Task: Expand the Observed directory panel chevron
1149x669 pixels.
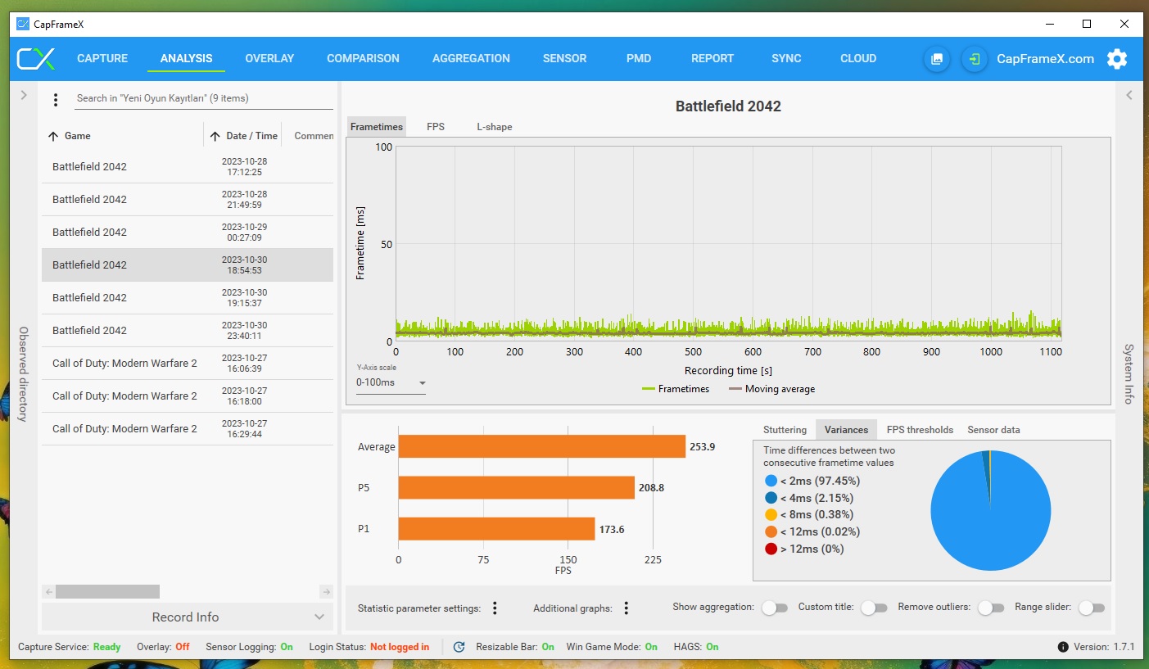Action: (24, 95)
